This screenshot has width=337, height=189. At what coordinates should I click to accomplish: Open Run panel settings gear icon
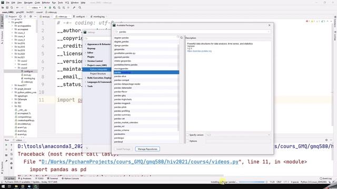pyautogui.click(x=326, y=140)
